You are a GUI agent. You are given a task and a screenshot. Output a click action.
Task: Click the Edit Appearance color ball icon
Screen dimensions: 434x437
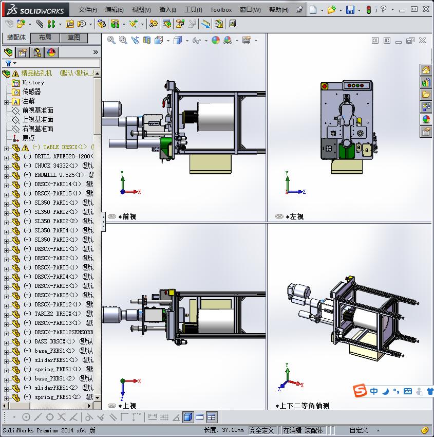click(x=216, y=41)
